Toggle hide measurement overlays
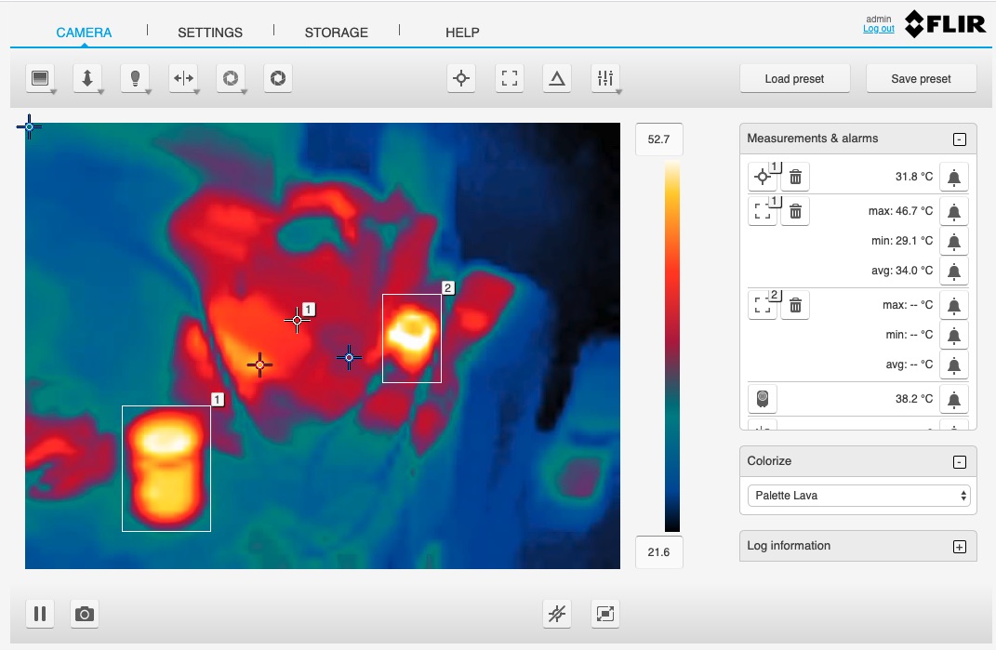 tap(556, 614)
